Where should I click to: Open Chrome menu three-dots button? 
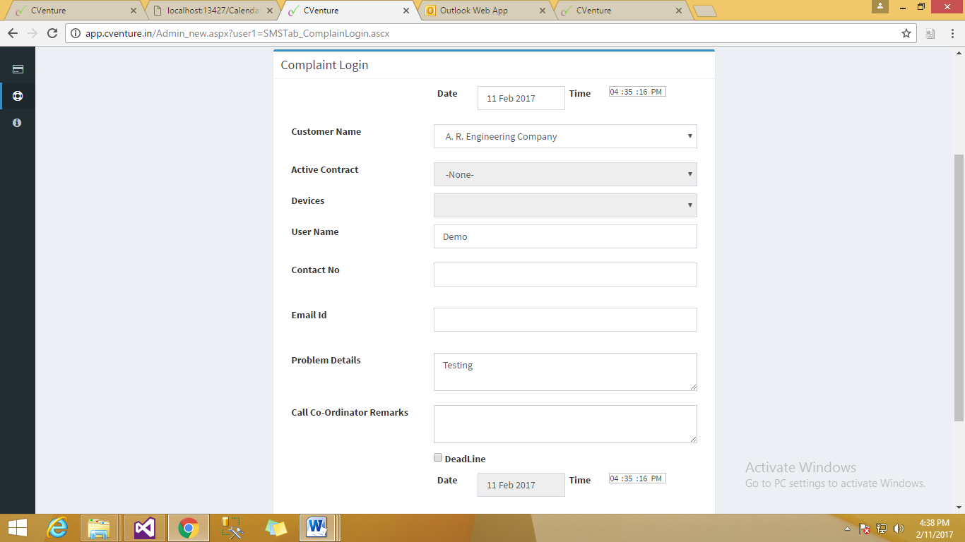click(952, 33)
